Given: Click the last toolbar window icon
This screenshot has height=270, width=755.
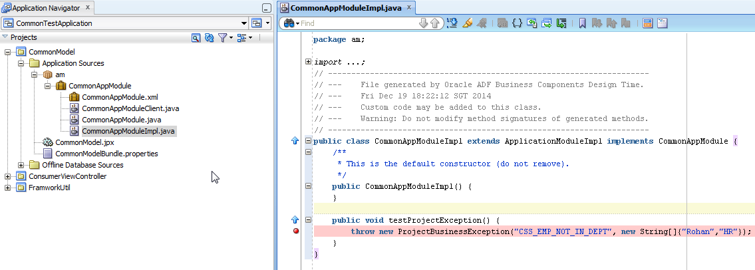Looking at the screenshot, I should (662, 23).
